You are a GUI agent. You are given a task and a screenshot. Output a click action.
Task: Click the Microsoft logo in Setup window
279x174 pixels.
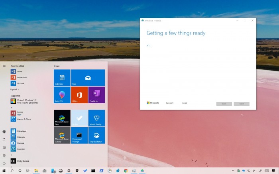point(153,103)
